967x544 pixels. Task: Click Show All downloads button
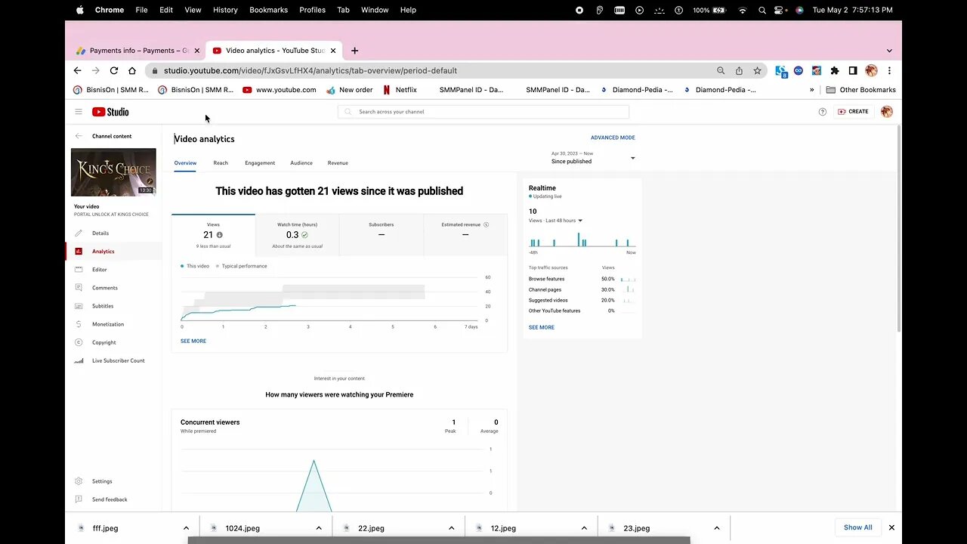click(857, 527)
